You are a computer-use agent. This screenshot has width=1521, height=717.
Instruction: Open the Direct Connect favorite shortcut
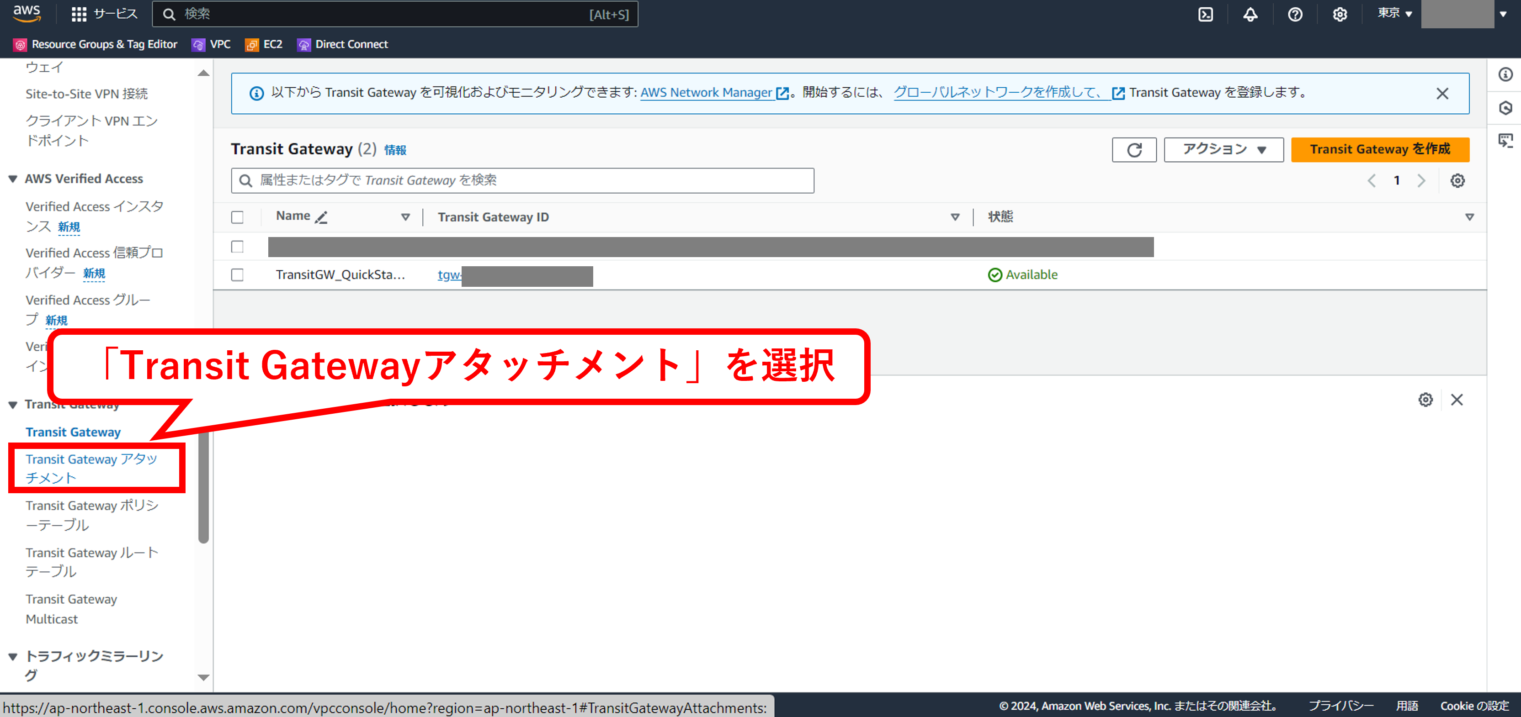pos(342,44)
